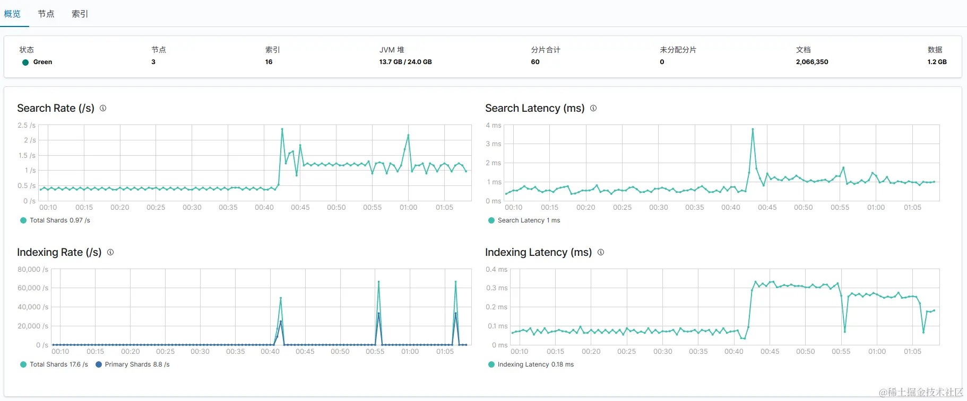967x401 pixels.
Task: Click the Search Rate (/s) chart title
Action: [56, 108]
